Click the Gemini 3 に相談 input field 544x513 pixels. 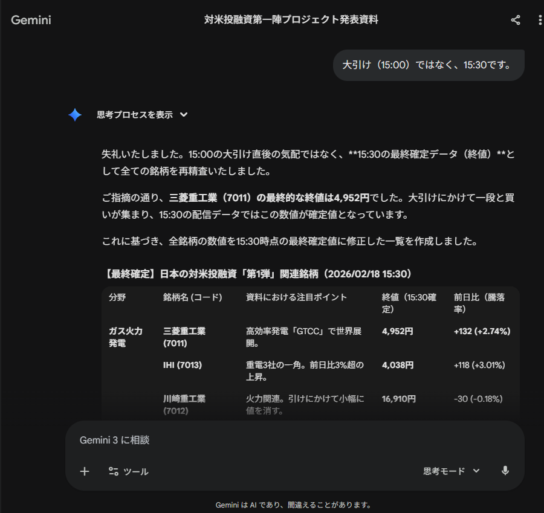pyautogui.click(x=295, y=440)
